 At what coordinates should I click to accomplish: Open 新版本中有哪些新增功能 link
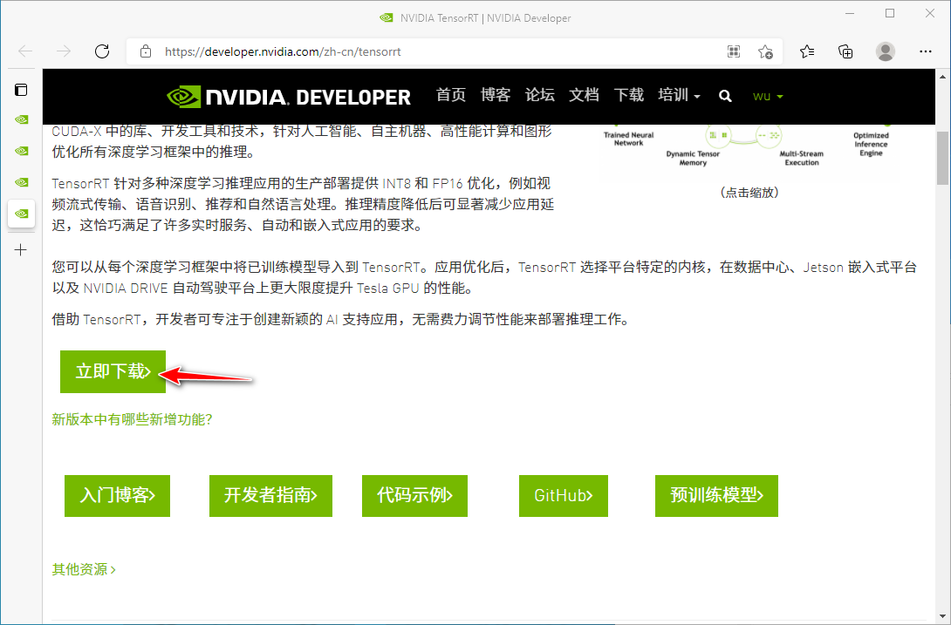point(132,419)
